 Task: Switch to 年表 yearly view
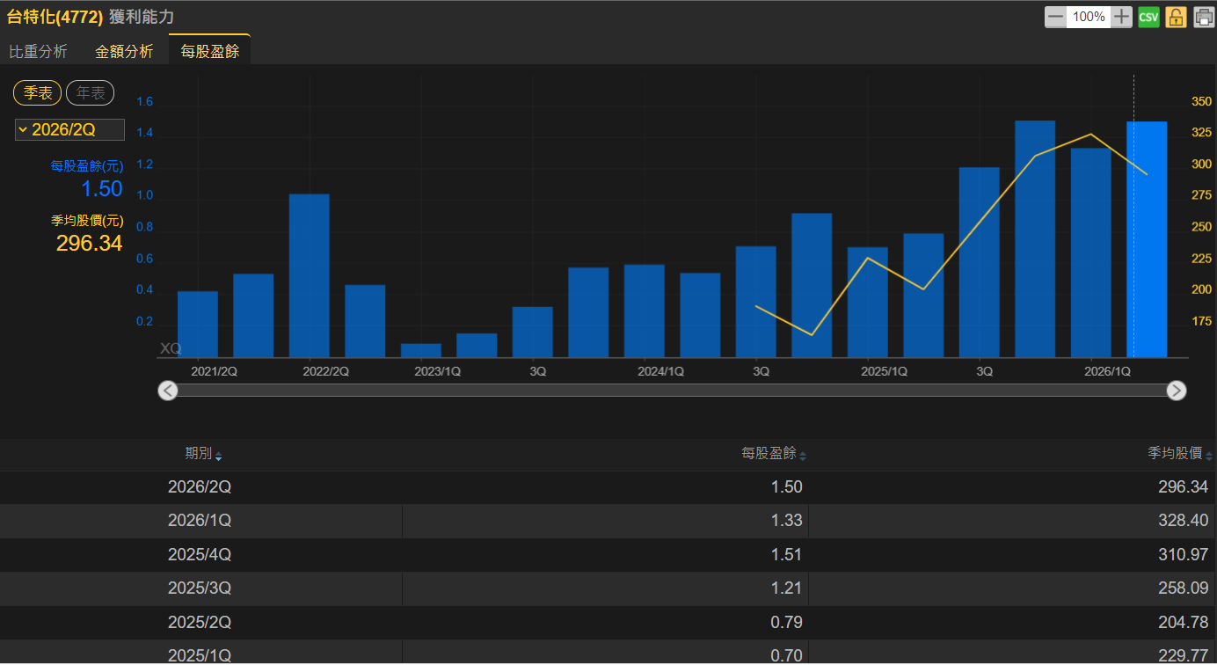(91, 92)
